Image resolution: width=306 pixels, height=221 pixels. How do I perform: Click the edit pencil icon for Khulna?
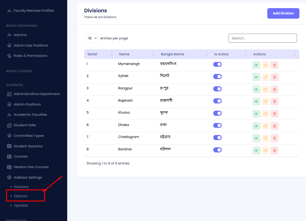click(x=265, y=114)
